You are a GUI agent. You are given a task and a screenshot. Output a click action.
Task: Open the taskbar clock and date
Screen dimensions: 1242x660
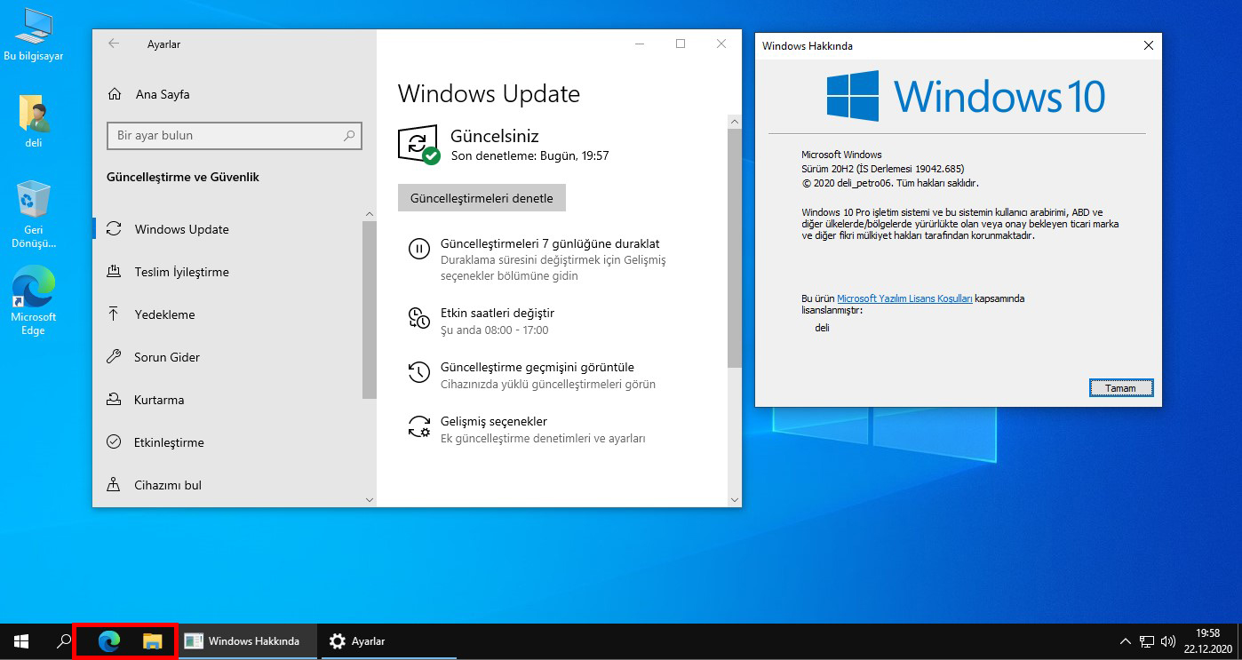pos(1207,640)
